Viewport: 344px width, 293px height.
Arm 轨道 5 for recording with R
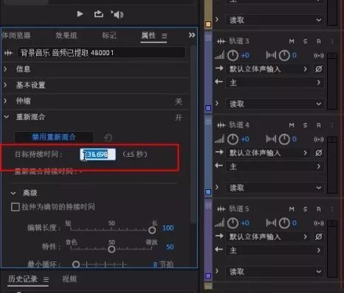319,209
